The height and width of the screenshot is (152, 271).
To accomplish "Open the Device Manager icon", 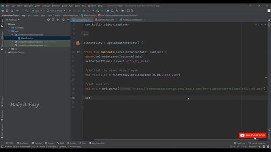I will 112,11.
